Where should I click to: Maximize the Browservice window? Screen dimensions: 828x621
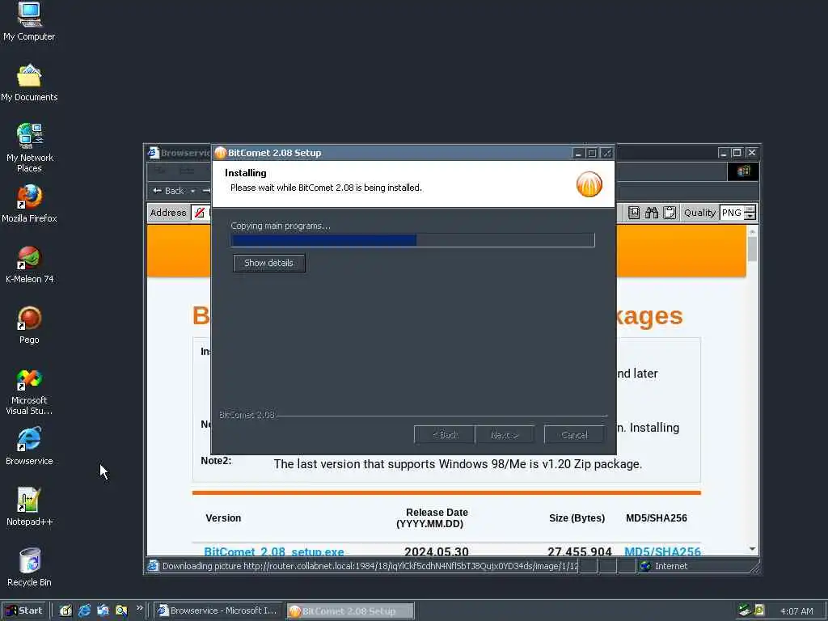pyautogui.click(x=737, y=153)
